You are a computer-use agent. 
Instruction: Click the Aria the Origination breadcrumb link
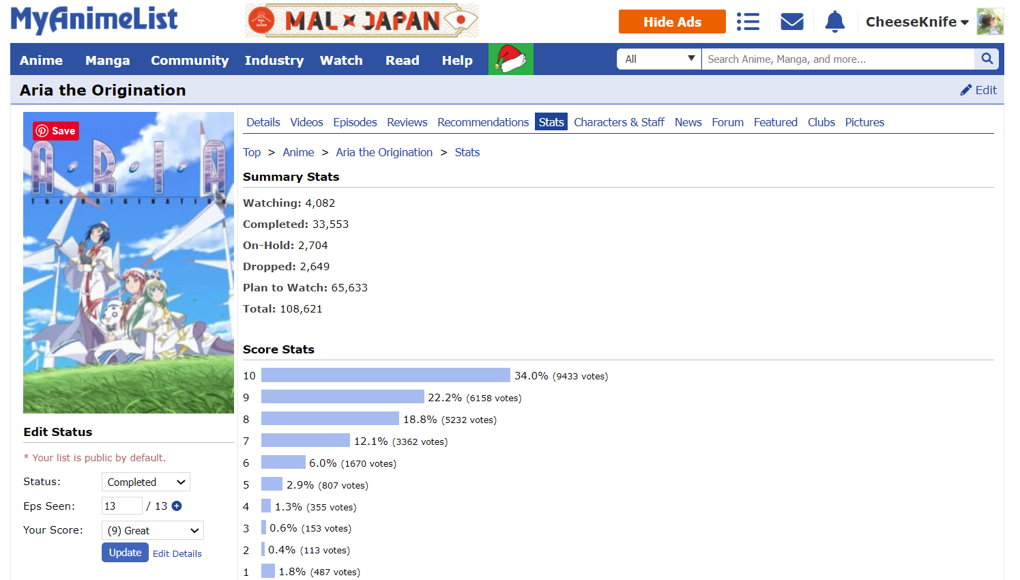(x=384, y=152)
